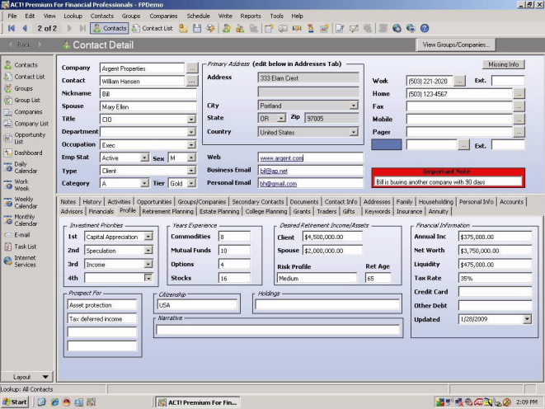Open Weekly Calendar in the sidebar

(x=21, y=203)
